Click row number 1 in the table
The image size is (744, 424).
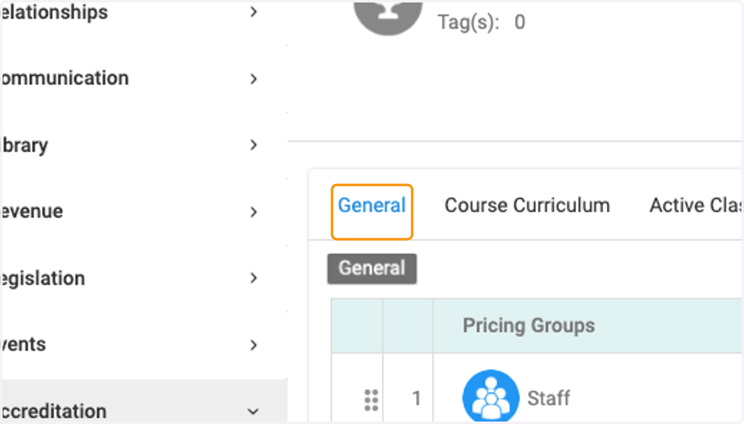click(x=417, y=398)
